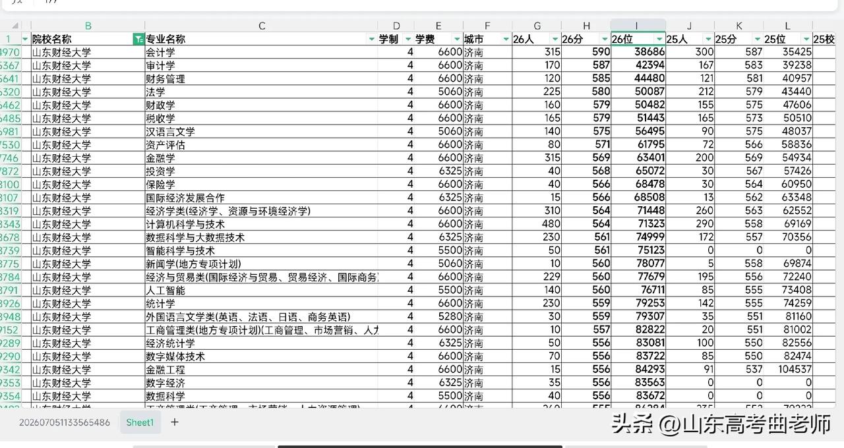Open the 学费 filter dropdown arrow

click(457, 40)
